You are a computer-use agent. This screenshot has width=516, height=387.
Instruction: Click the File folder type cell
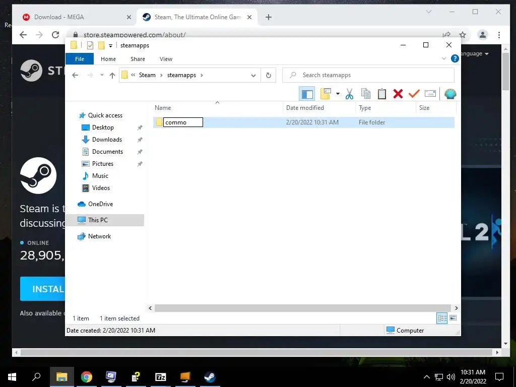click(372, 122)
